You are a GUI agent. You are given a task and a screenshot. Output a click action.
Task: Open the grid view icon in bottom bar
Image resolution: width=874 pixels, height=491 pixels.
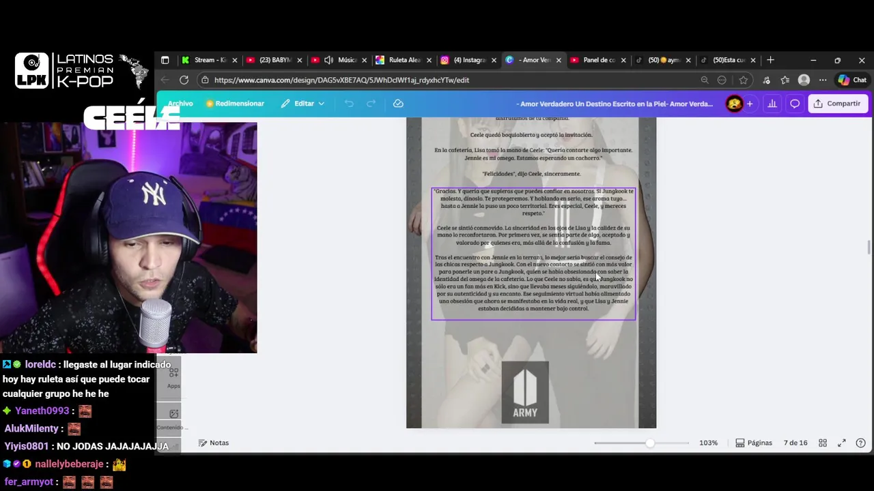823,443
